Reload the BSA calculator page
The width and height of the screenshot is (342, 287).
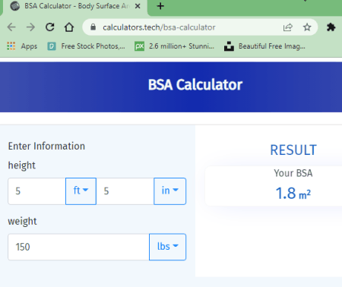click(x=50, y=27)
